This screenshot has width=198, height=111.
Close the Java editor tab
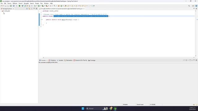click(x=84, y=9)
